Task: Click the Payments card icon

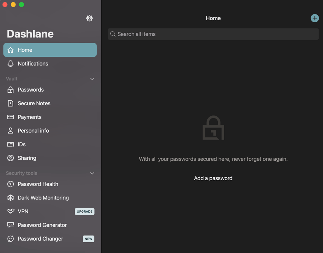Action: click(10, 117)
